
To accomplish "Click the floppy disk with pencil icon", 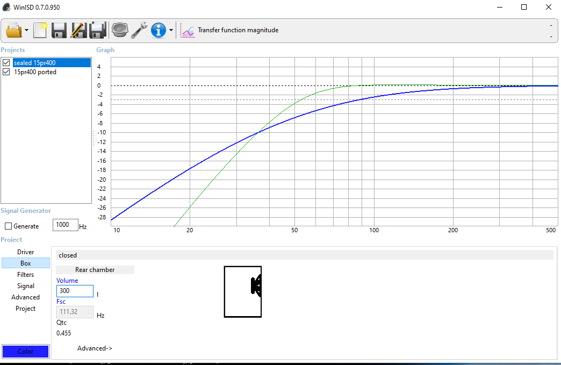I will (x=78, y=31).
